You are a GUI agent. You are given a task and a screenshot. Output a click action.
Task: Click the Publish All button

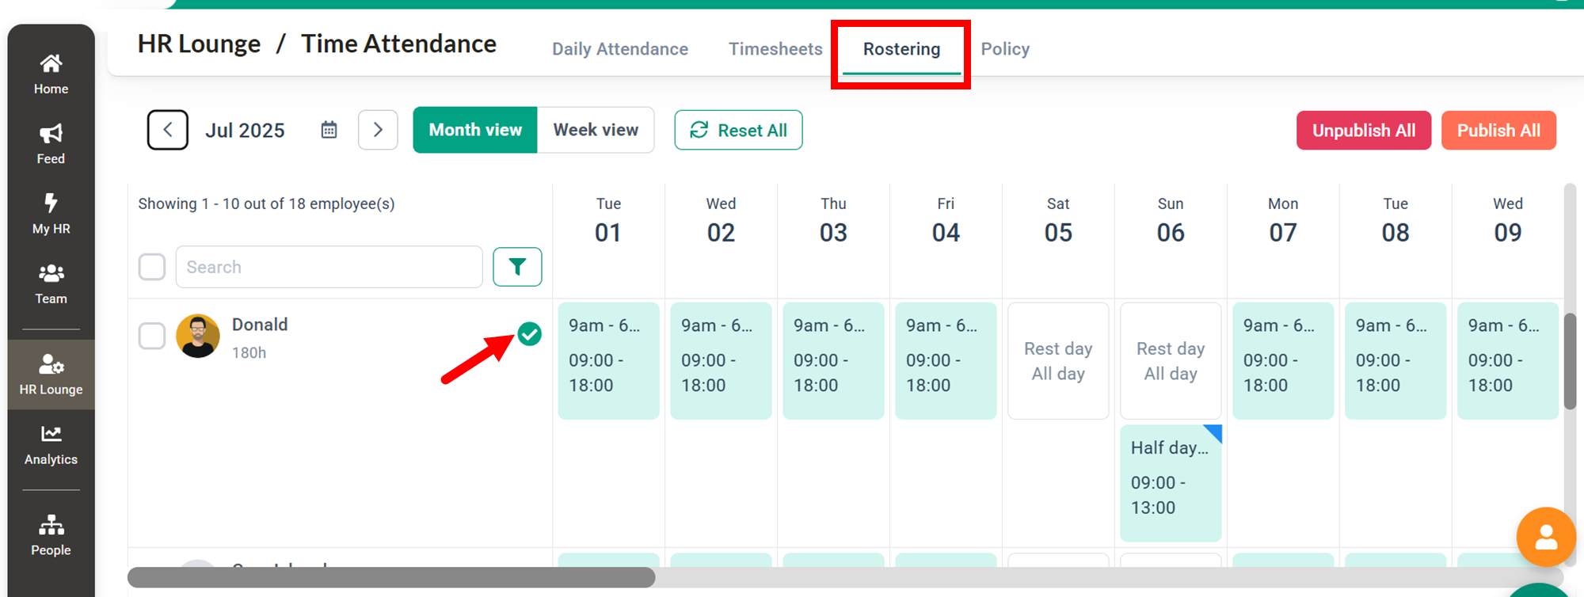[1498, 131]
